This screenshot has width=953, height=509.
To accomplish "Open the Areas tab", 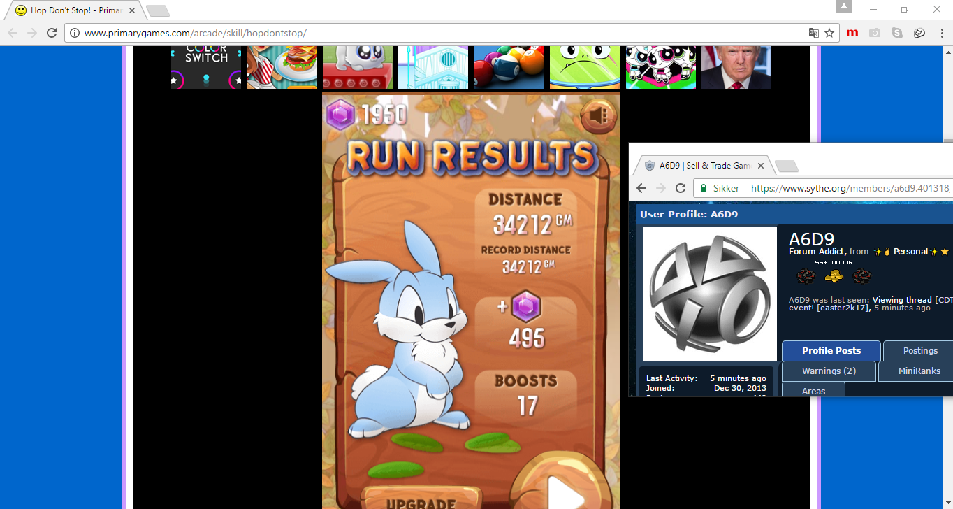I will [813, 391].
